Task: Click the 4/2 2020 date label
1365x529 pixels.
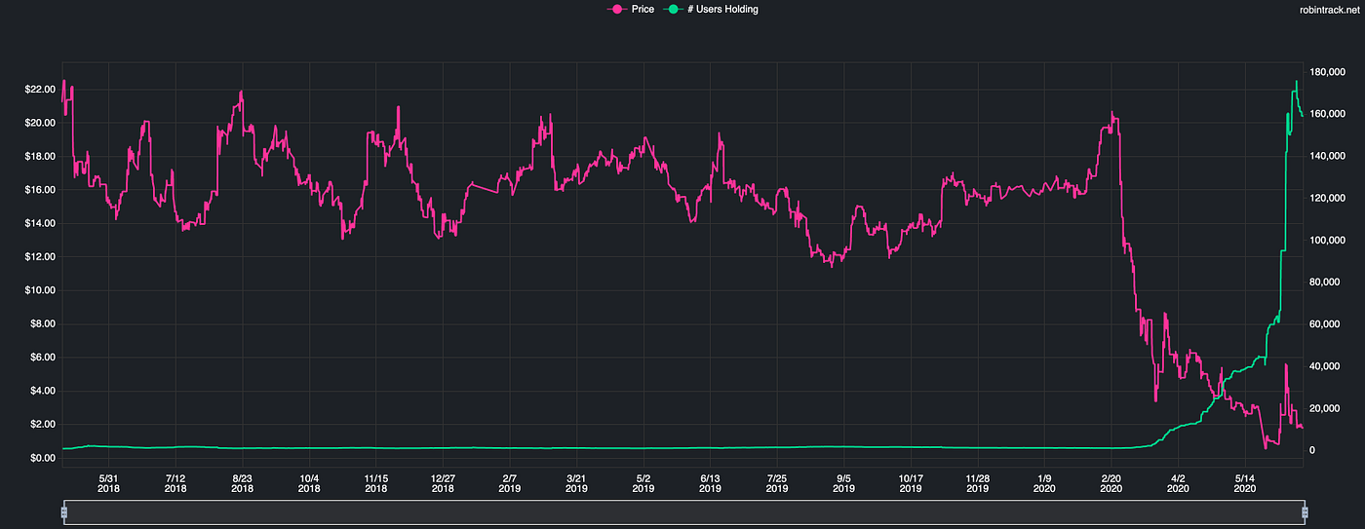Action: [x=1178, y=483]
